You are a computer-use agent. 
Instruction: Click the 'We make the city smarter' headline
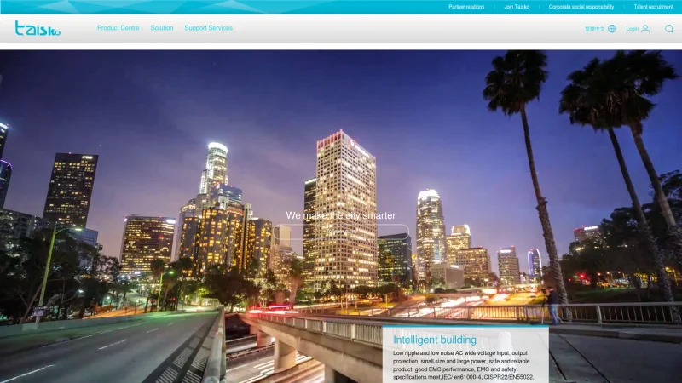tap(341, 215)
